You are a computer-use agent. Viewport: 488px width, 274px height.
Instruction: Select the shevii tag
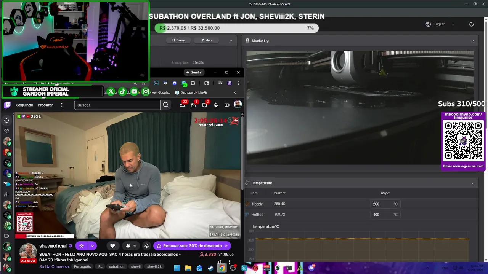(136, 266)
